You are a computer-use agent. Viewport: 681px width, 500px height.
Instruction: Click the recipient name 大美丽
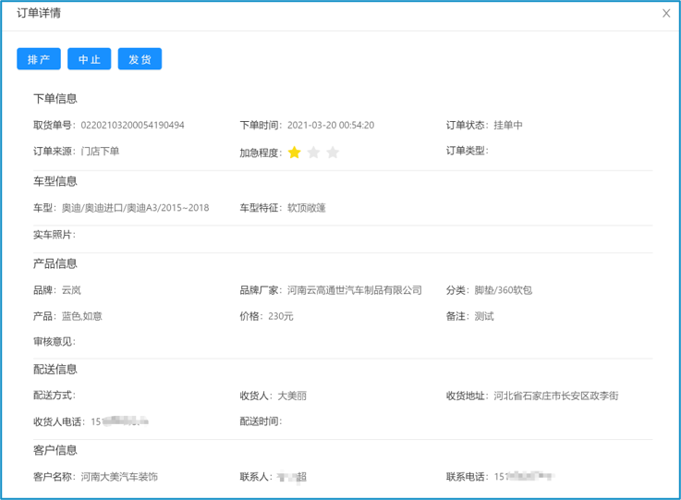(x=292, y=396)
